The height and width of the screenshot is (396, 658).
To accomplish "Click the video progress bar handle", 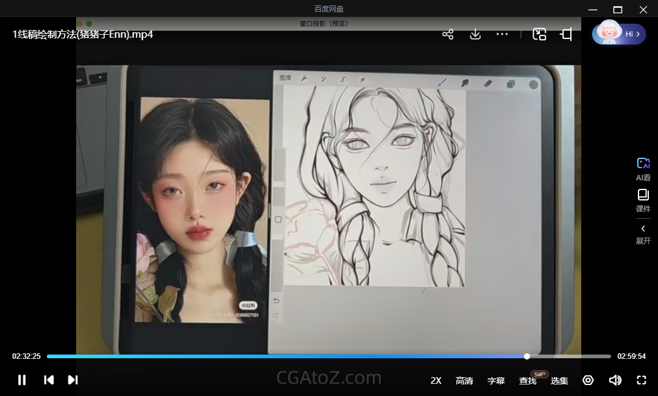I will pos(527,356).
